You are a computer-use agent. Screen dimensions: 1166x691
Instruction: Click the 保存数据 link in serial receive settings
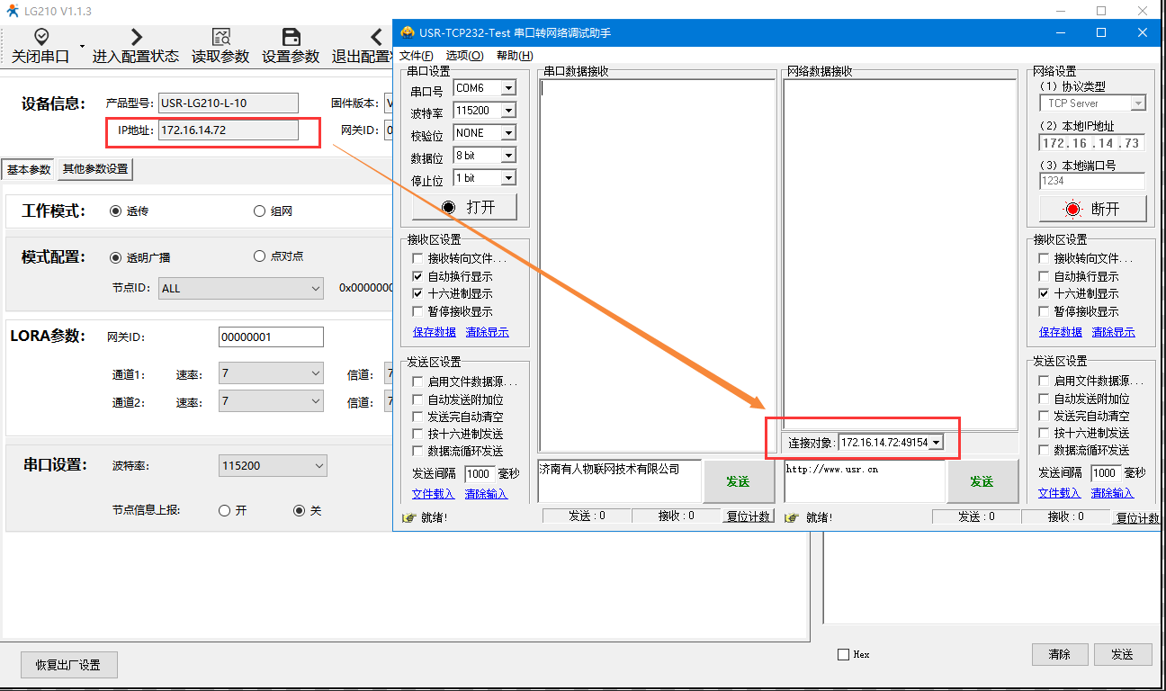tap(434, 332)
